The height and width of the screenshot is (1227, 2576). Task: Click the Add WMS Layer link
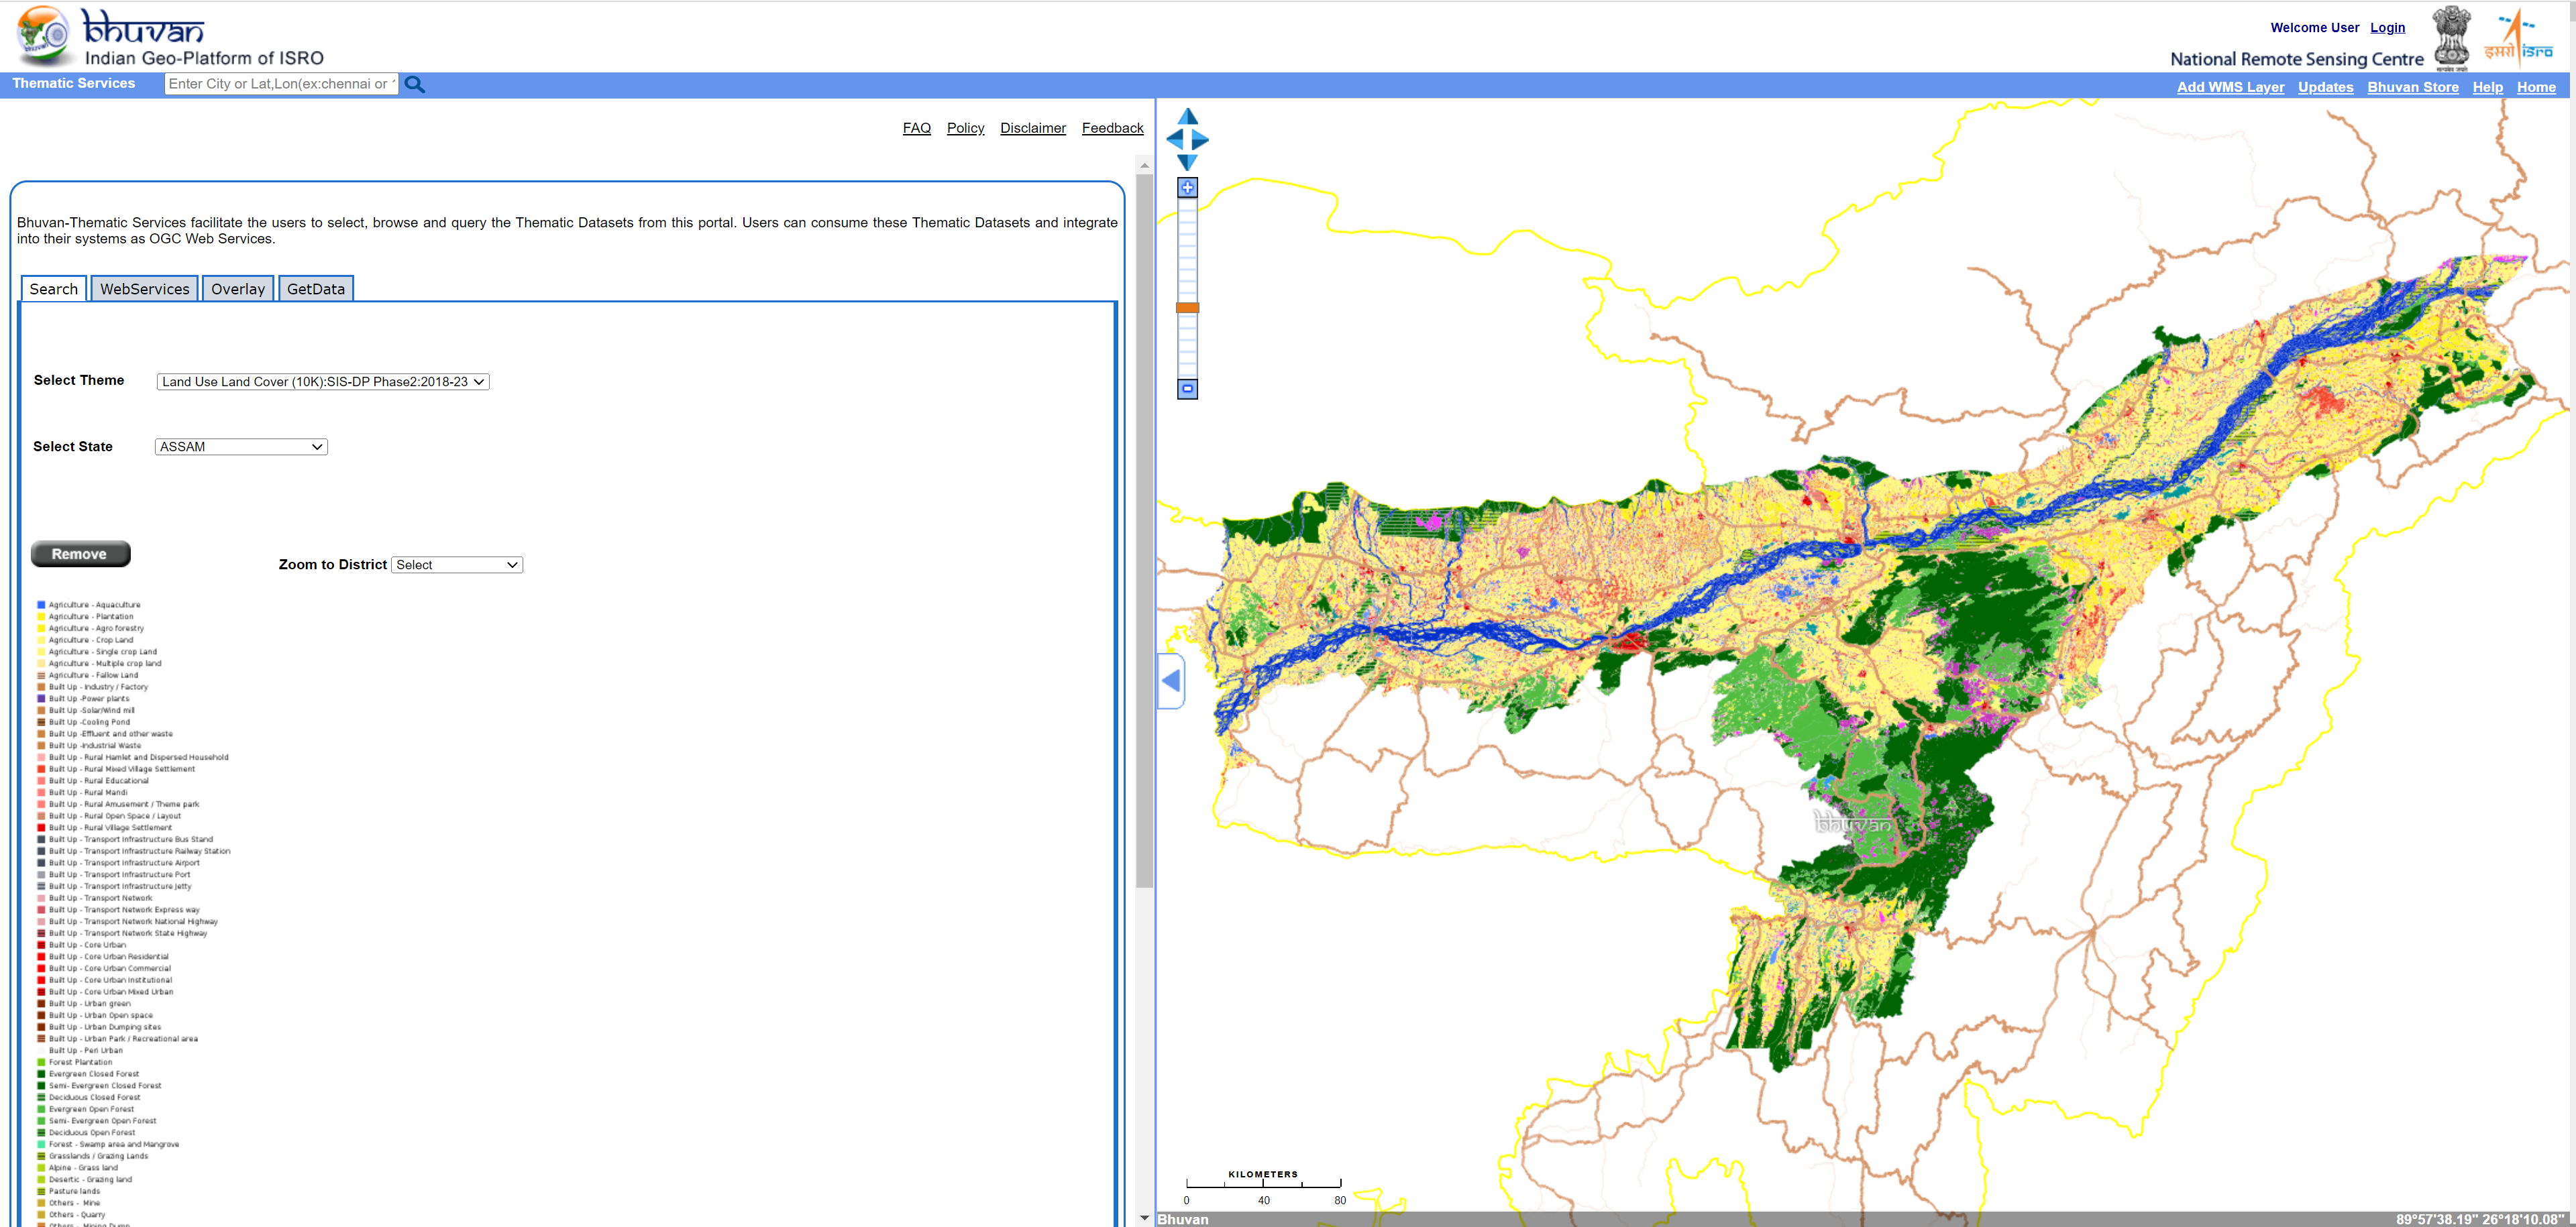point(2230,87)
